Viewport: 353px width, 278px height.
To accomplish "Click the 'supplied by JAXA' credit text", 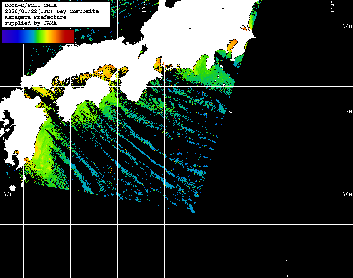I will point(31,23).
